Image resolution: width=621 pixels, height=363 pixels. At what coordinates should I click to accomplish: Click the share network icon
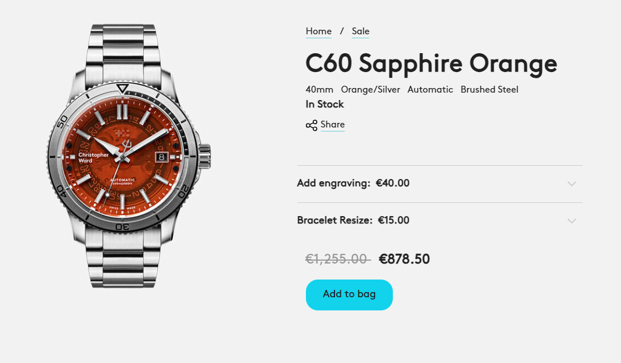311,126
